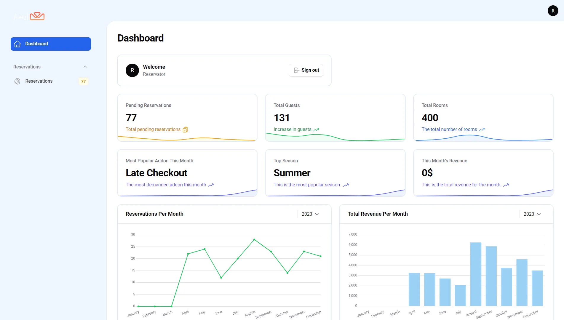Click the clipboard icon beside Total pending reservations
The width and height of the screenshot is (564, 320).
click(x=185, y=129)
